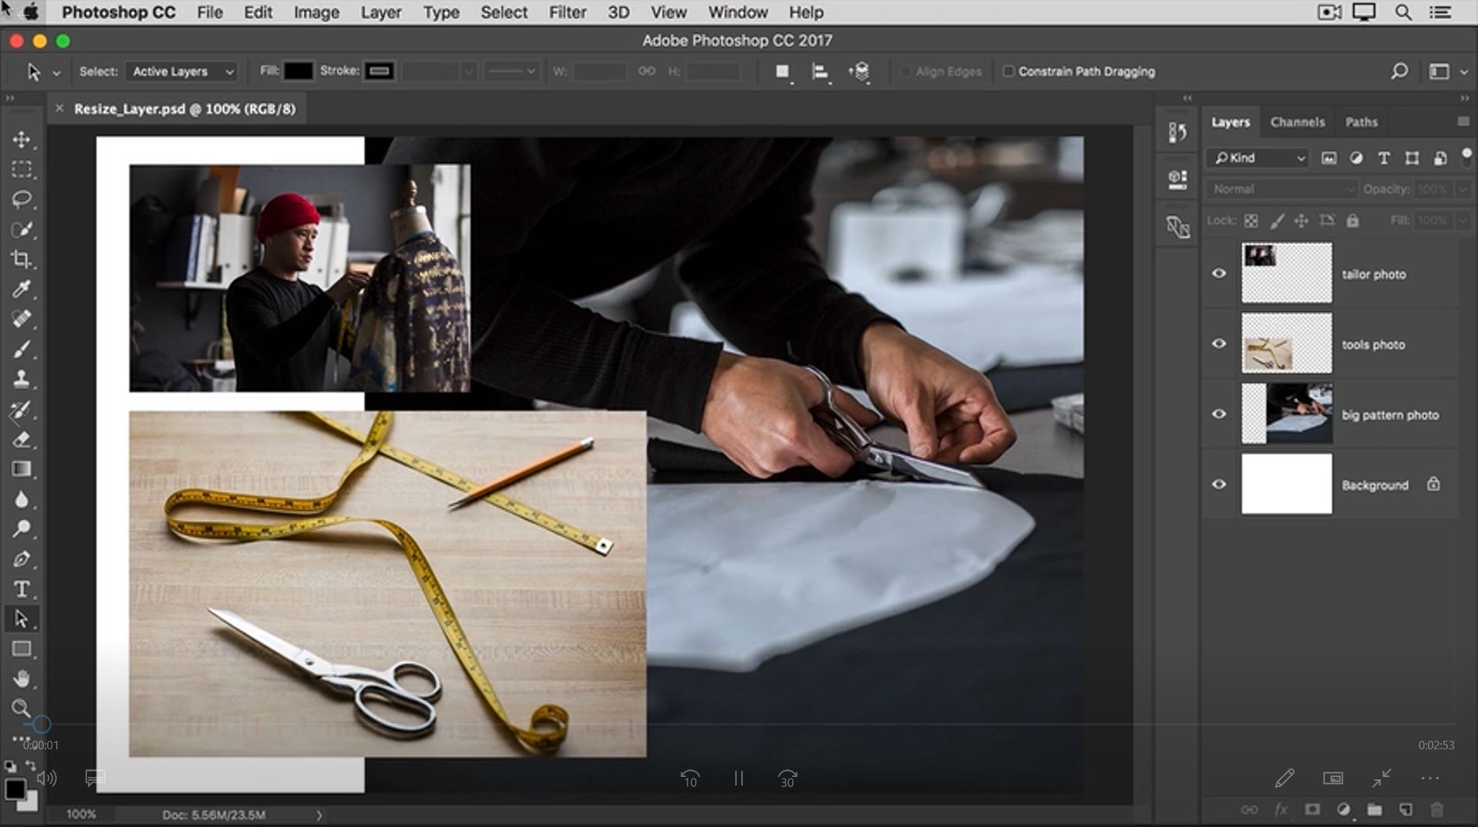Select the Brush tool

[22, 349]
